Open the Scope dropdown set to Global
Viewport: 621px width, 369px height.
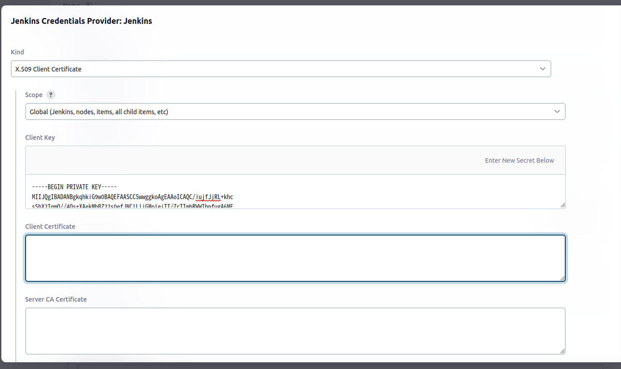point(295,111)
